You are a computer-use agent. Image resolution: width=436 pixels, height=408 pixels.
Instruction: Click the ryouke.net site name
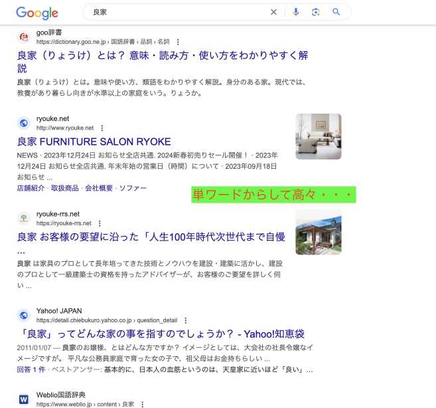[52, 118]
